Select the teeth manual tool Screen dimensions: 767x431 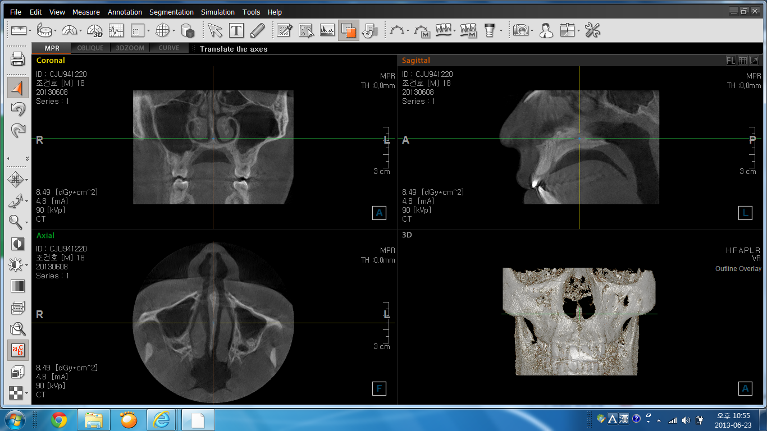[x=468, y=30]
